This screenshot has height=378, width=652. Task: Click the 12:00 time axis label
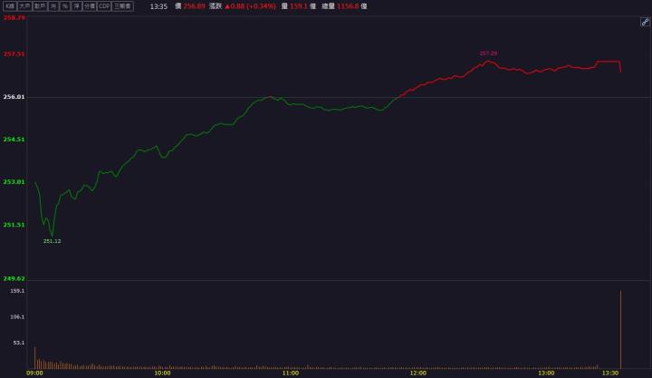click(x=417, y=373)
